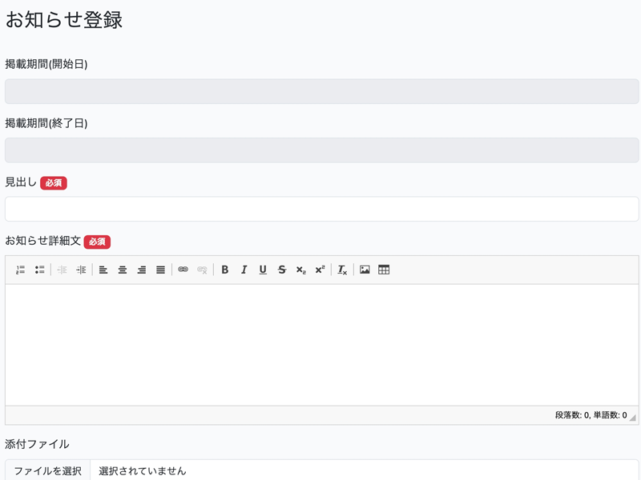This screenshot has height=480, width=641.
Task: Insert a table into the editor
Action: coord(384,270)
